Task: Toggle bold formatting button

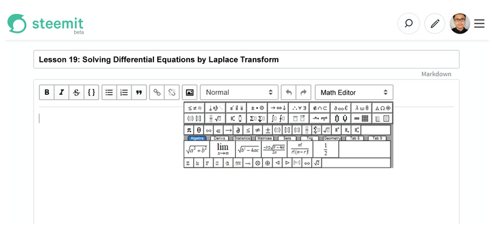Action: [x=46, y=93]
